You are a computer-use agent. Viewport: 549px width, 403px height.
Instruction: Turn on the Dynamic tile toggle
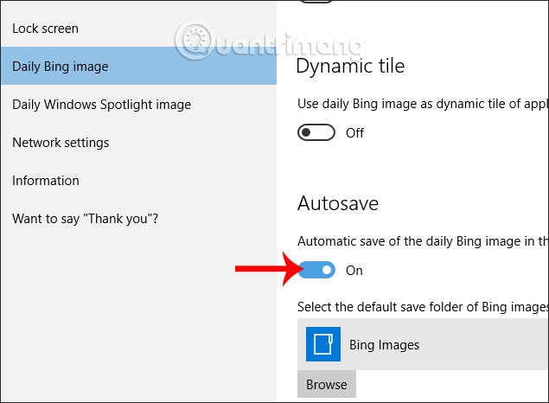[316, 132]
